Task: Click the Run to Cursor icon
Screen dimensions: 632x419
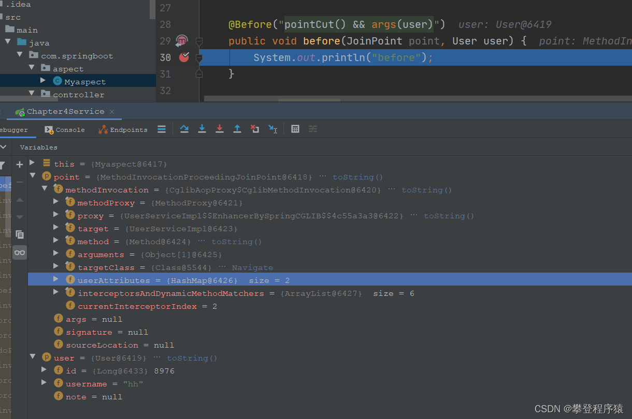Action: [x=272, y=129]
